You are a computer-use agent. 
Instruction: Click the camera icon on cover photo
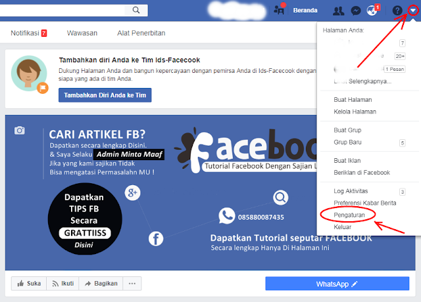tap(19, 131)
